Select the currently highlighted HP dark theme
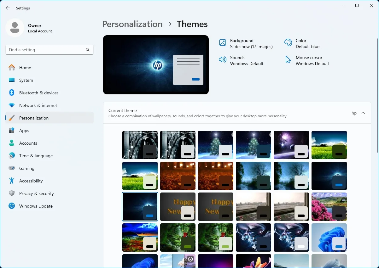This screenshot has height=268, width=379. pyautogui.click(x=140, y=207)
